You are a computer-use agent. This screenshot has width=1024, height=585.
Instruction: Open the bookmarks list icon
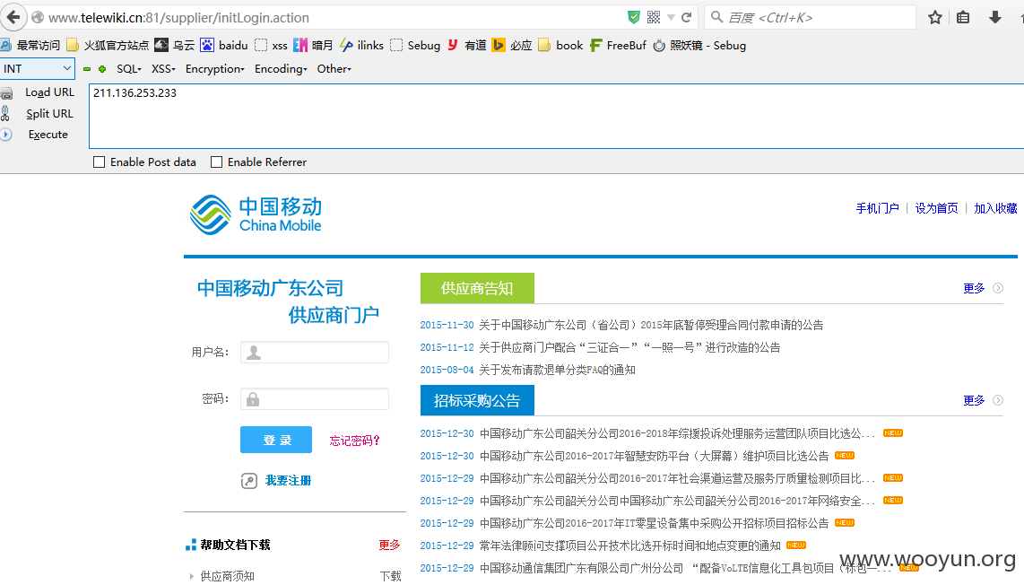[x=963, y=18]
